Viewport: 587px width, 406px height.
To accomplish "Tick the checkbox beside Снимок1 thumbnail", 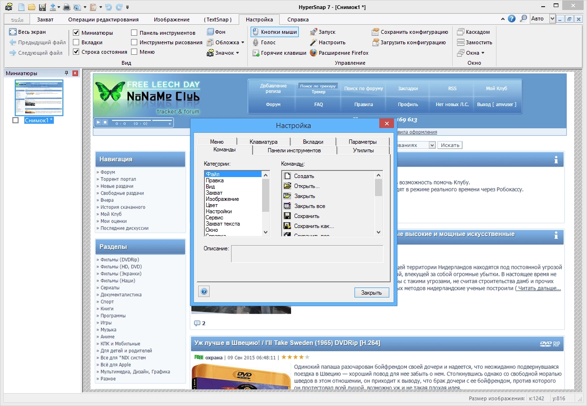I will (x=16, y=120).
